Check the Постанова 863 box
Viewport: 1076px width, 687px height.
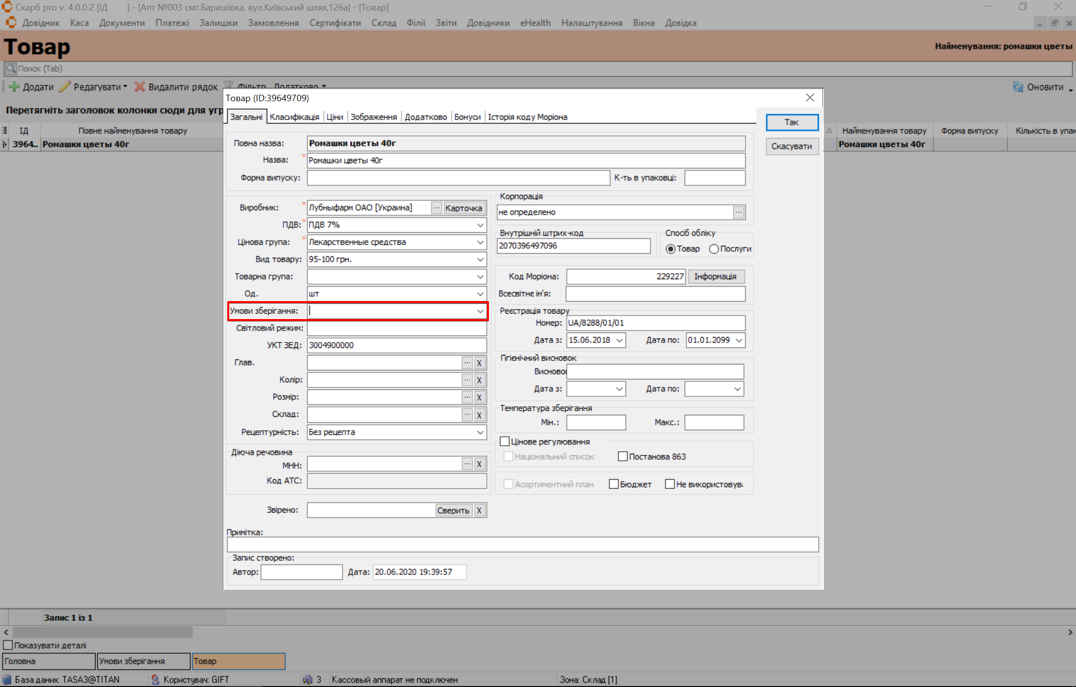(622, 457)
